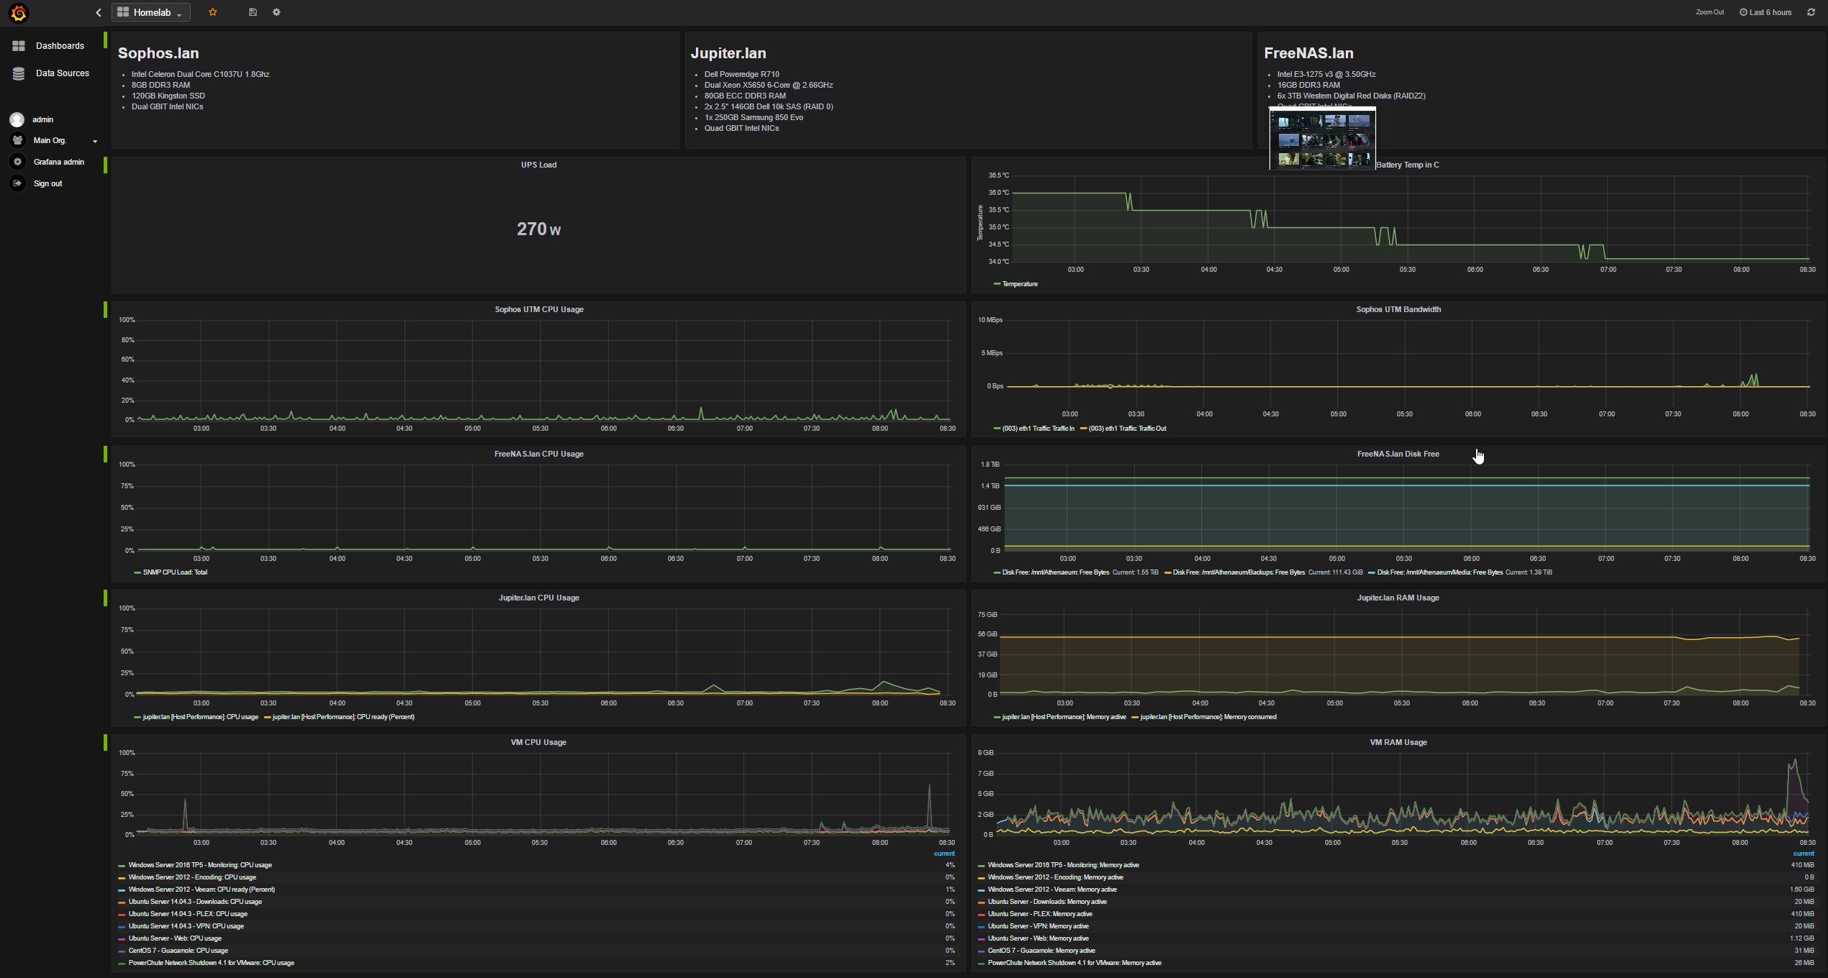Open Sophos UTM Bandwidth panel title
1828x978 pixels.
click(1398, 309)
